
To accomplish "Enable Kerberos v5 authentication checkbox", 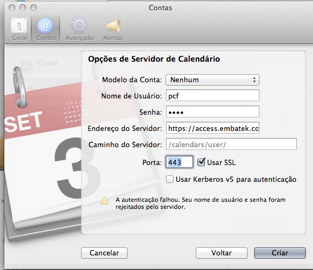I will (170, 179).
